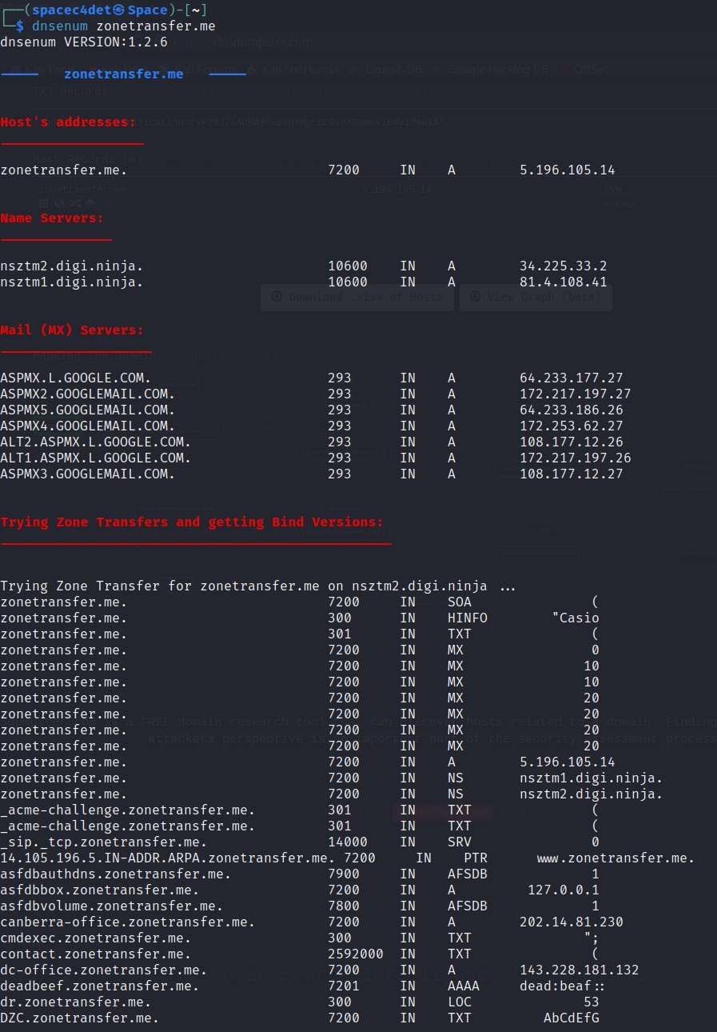
Task: Open the Kali NetHunter bookmark
Action: (301, 70)
